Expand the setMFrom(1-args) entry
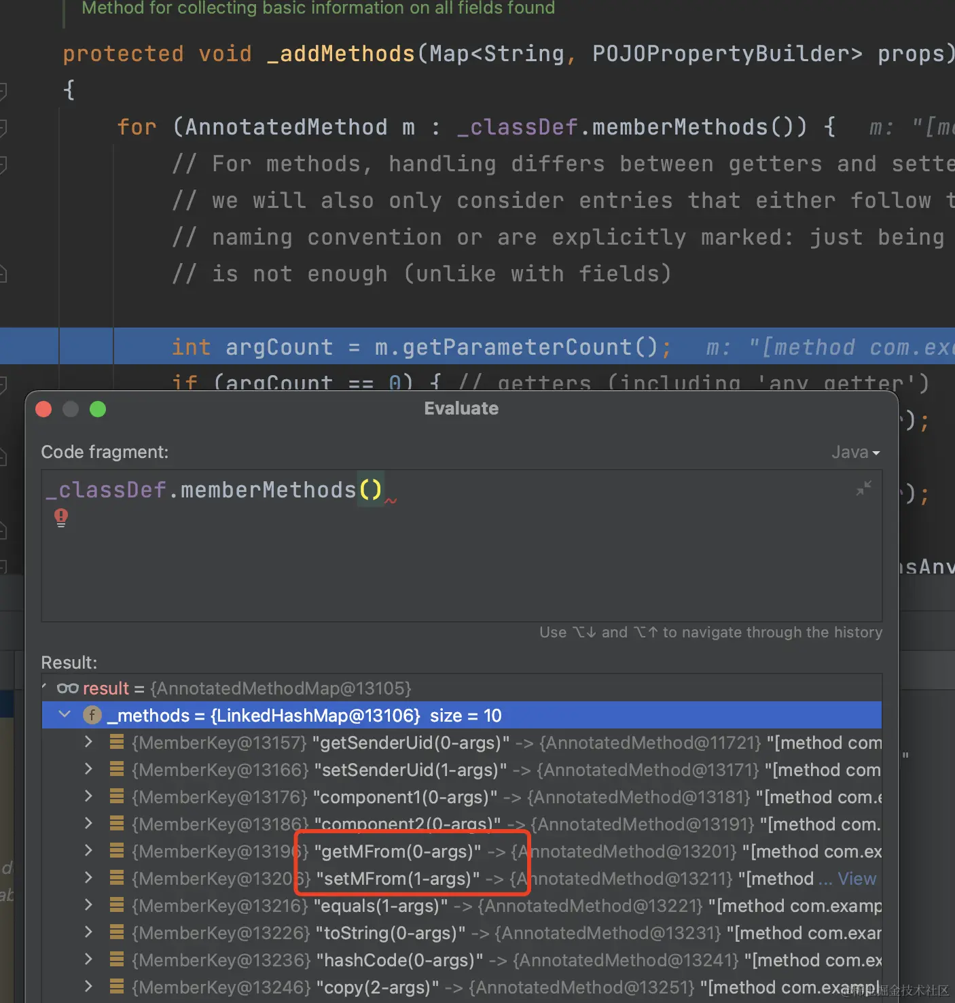The height and width of the screenshot is (1003, 955). click(x=88, y=878)
